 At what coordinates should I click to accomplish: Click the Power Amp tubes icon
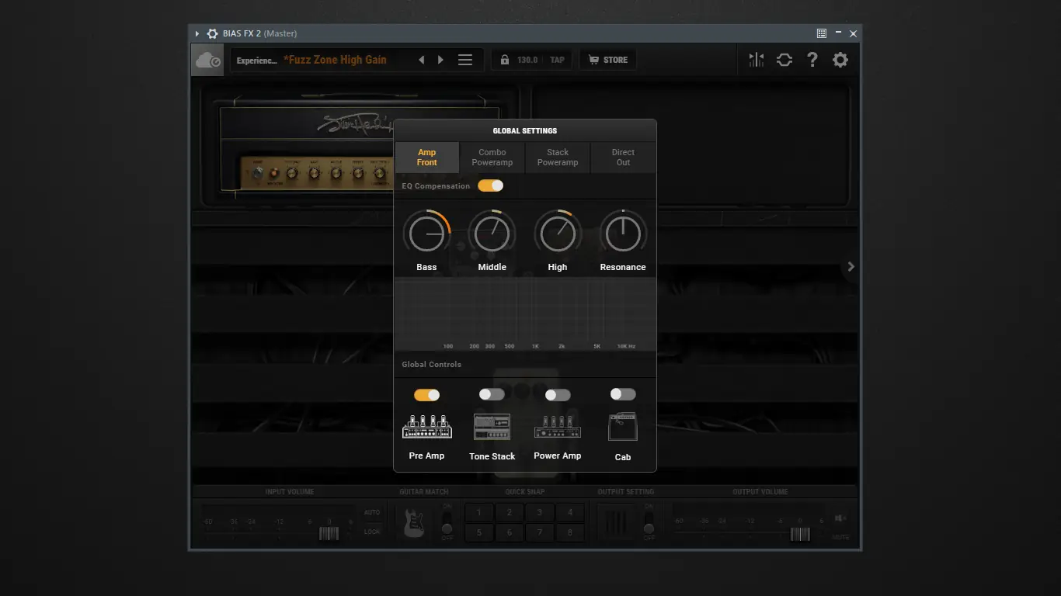[557, 427]
